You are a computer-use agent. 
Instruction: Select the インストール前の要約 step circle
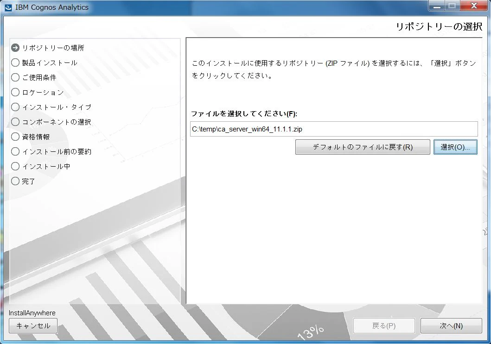[15, 151]
